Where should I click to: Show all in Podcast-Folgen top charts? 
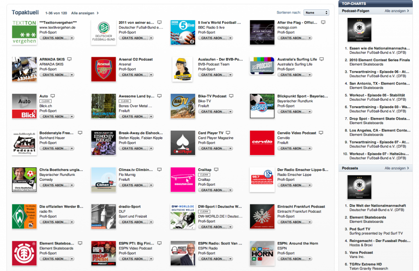click(396, 11)
